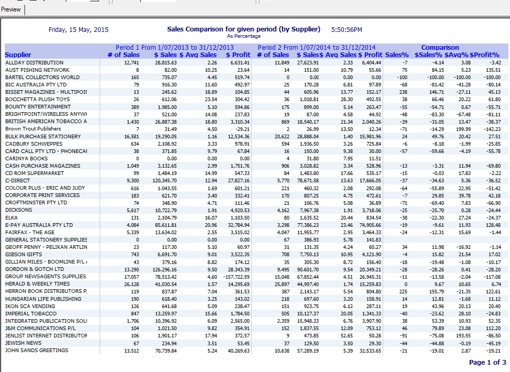Viewport: 510px width, 372px height.
Task: Select the JEWISH NEWS supplier name
Action: pyautogui.click(x=24, y=343)
